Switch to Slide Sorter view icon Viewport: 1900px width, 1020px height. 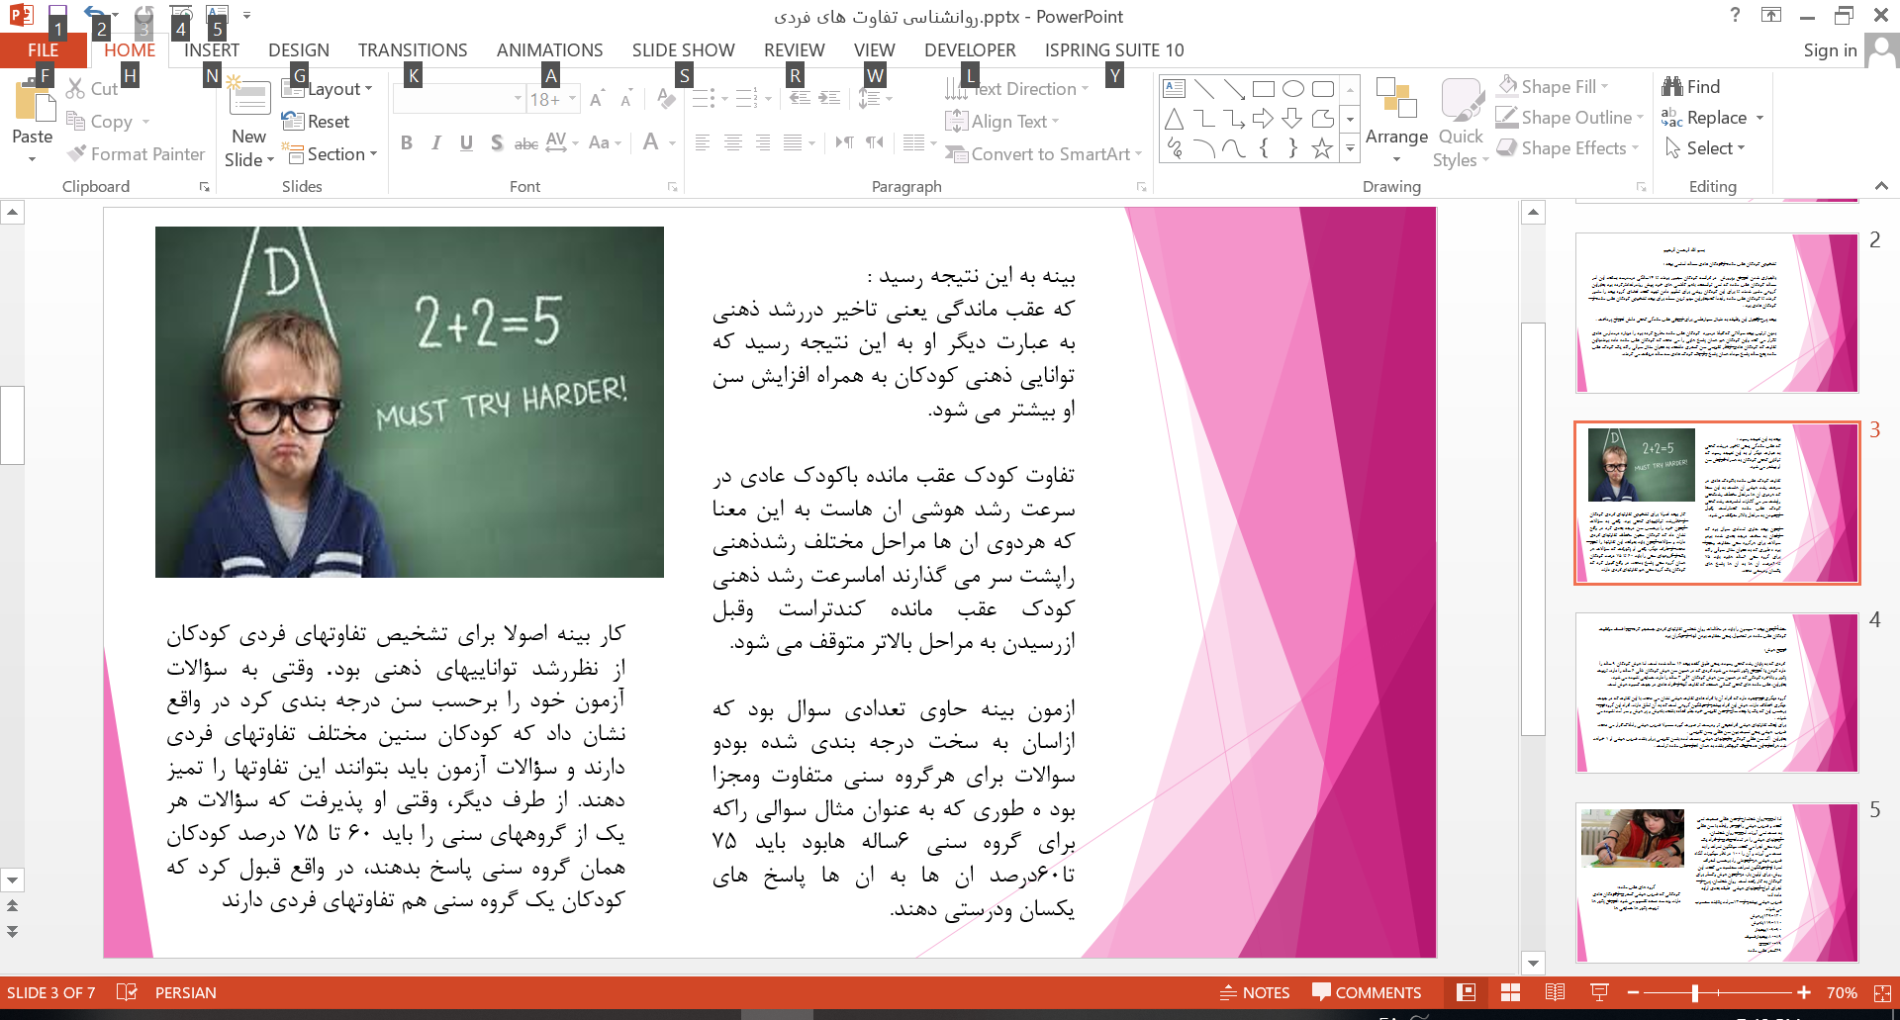[x=1510, y=992]
